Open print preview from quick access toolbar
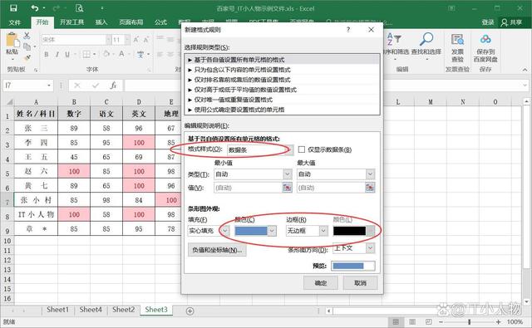Screen dimensions: 532x328 click(79, 8)
